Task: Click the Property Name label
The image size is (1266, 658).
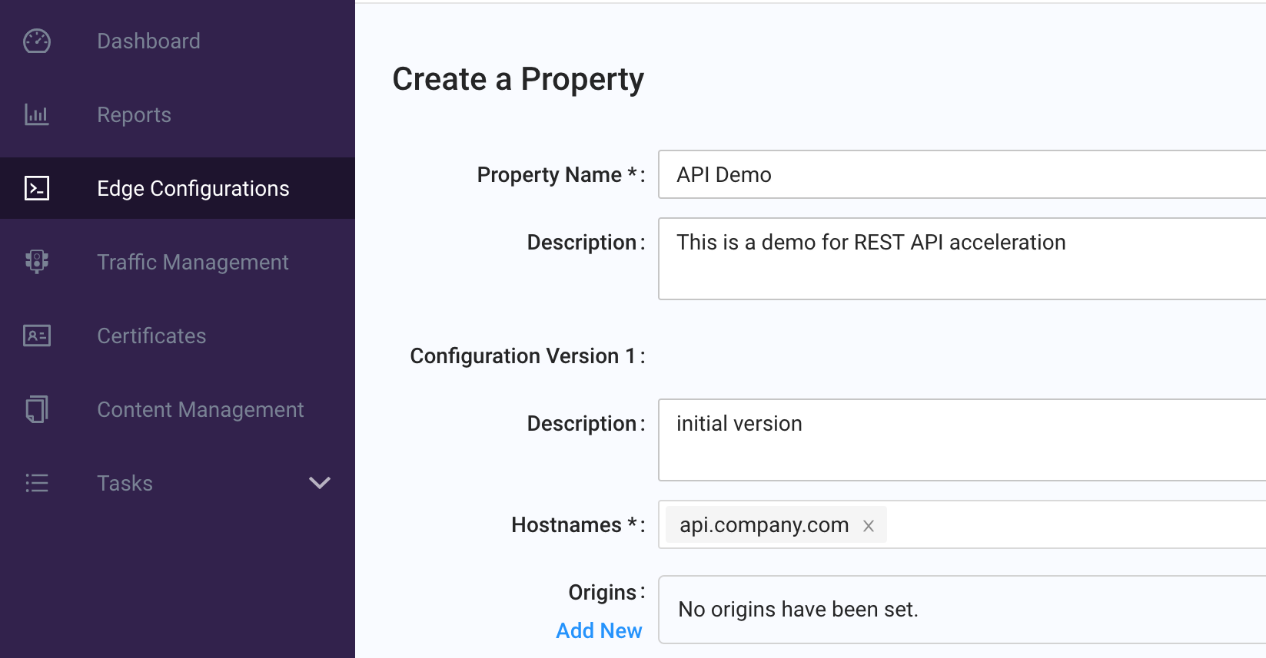Action: (560, 175)
